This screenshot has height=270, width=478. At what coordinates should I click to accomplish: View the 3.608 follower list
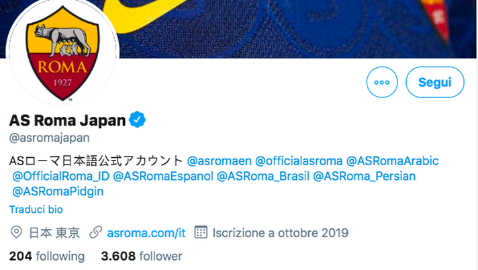141,256
